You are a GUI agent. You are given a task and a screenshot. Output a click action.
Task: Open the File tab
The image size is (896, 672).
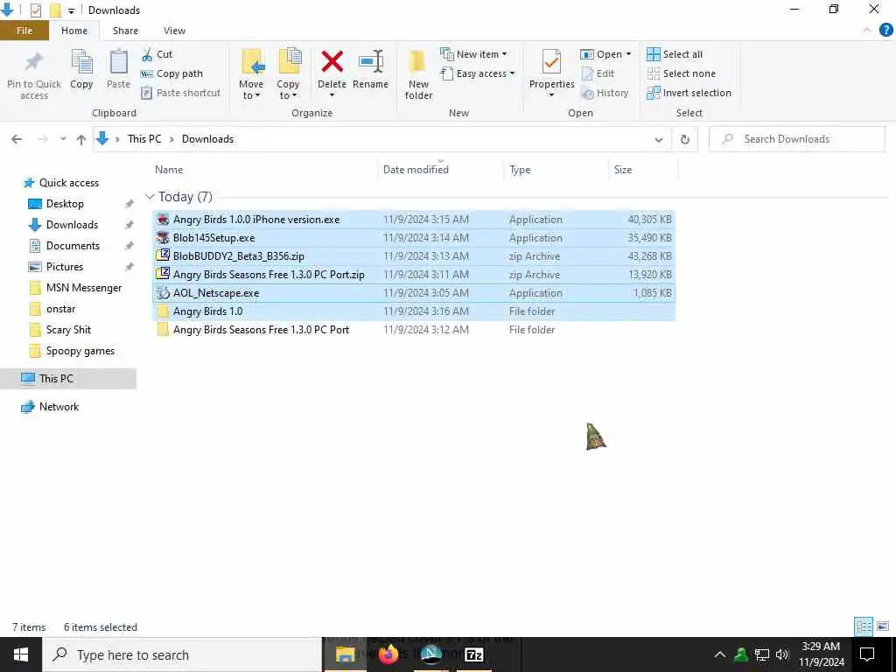24,31
